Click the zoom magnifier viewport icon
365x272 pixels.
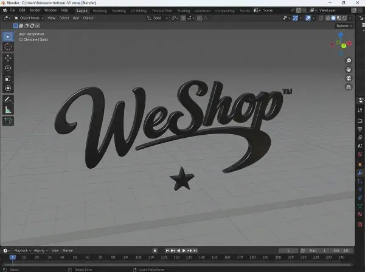tap(349, 61)
